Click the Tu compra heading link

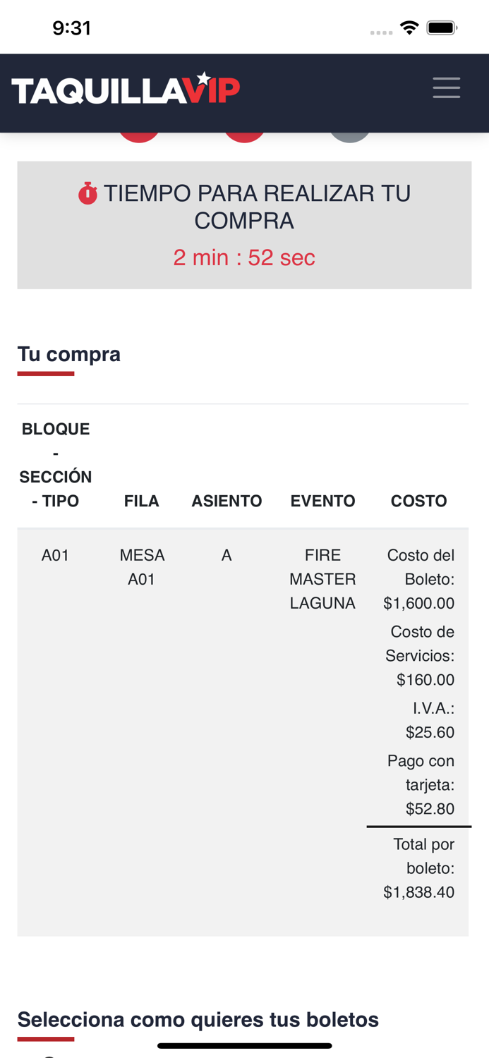(68, 353)
